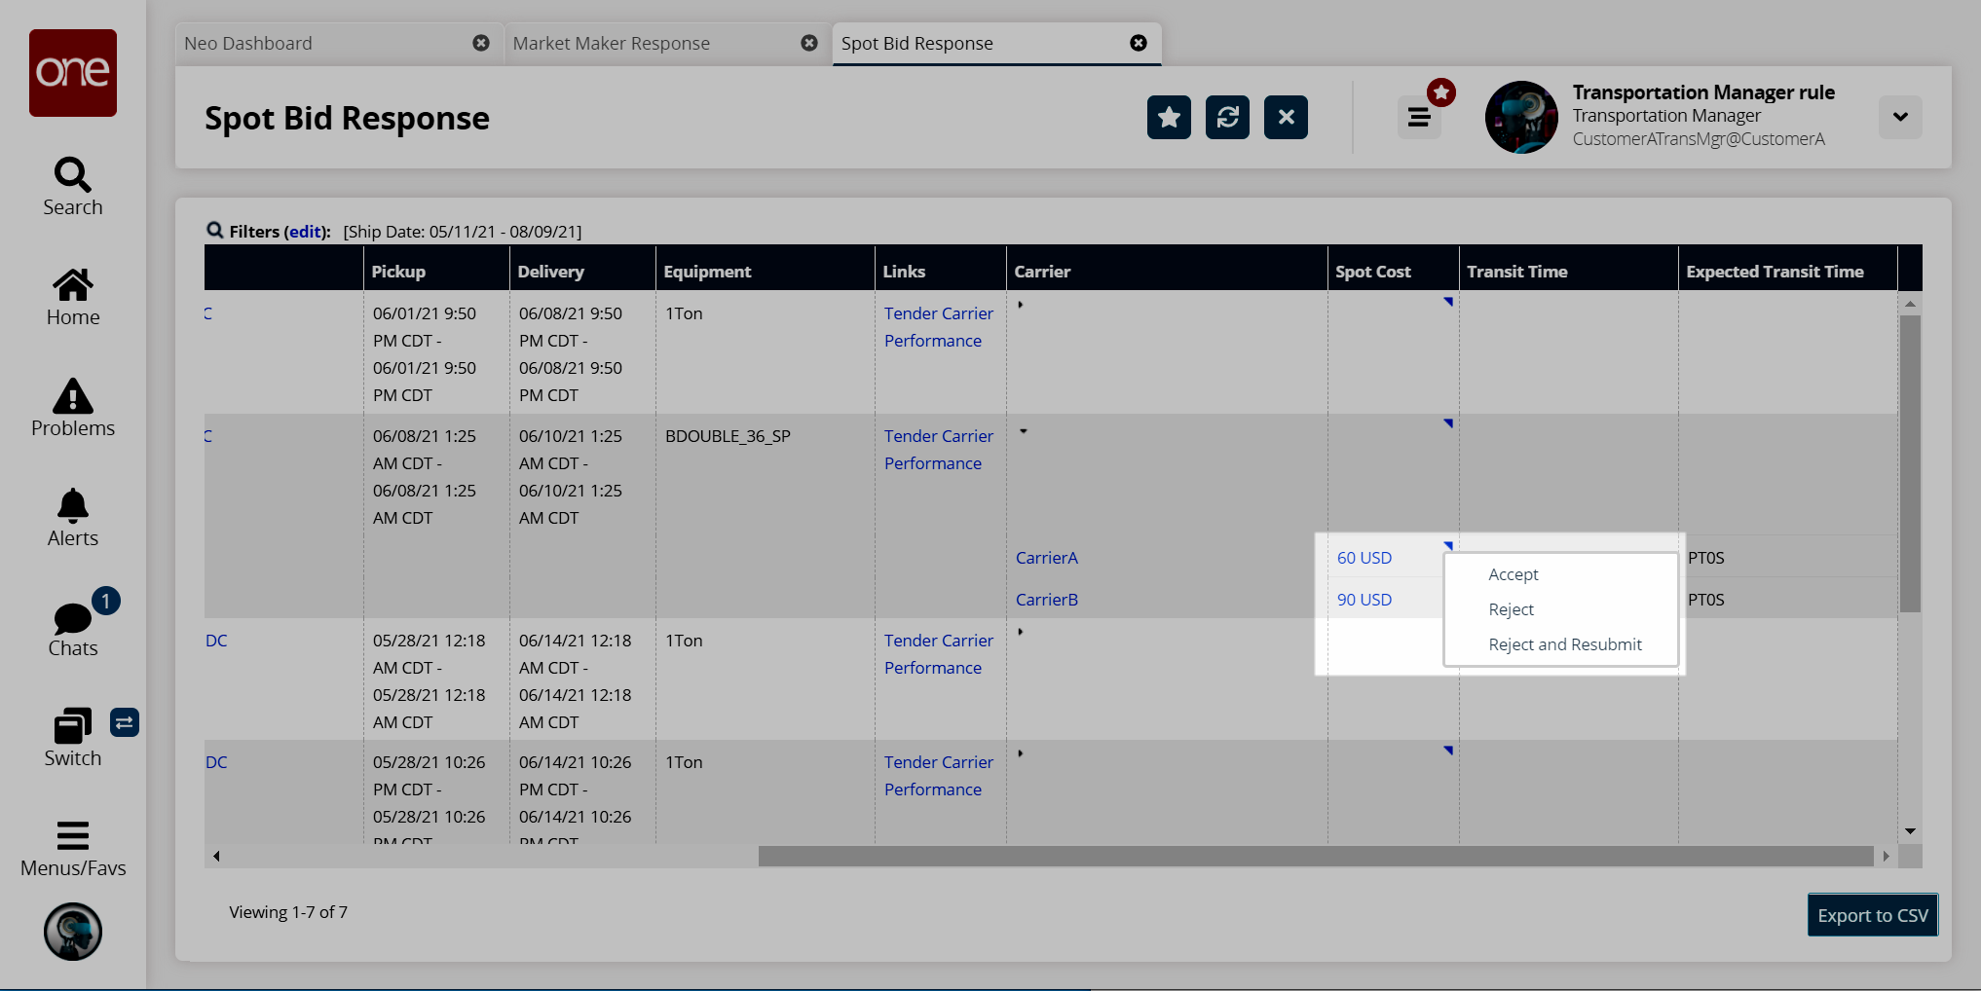Expand carrier row for 05/28/21 10:26 shipment
Screen dimensions: 1981x991
(x=1021, y=753)
